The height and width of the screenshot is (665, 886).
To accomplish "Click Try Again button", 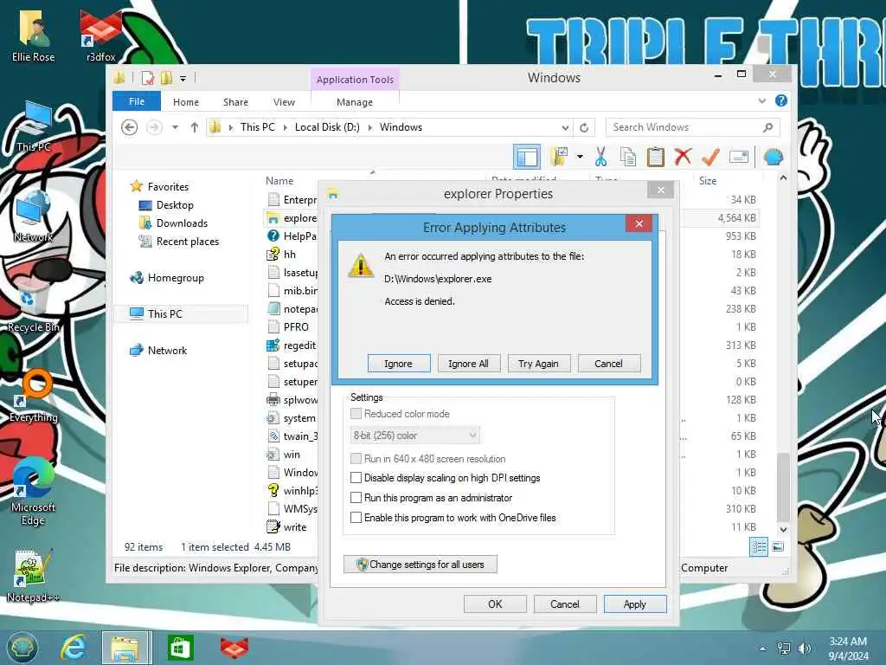I will (538, 364).
